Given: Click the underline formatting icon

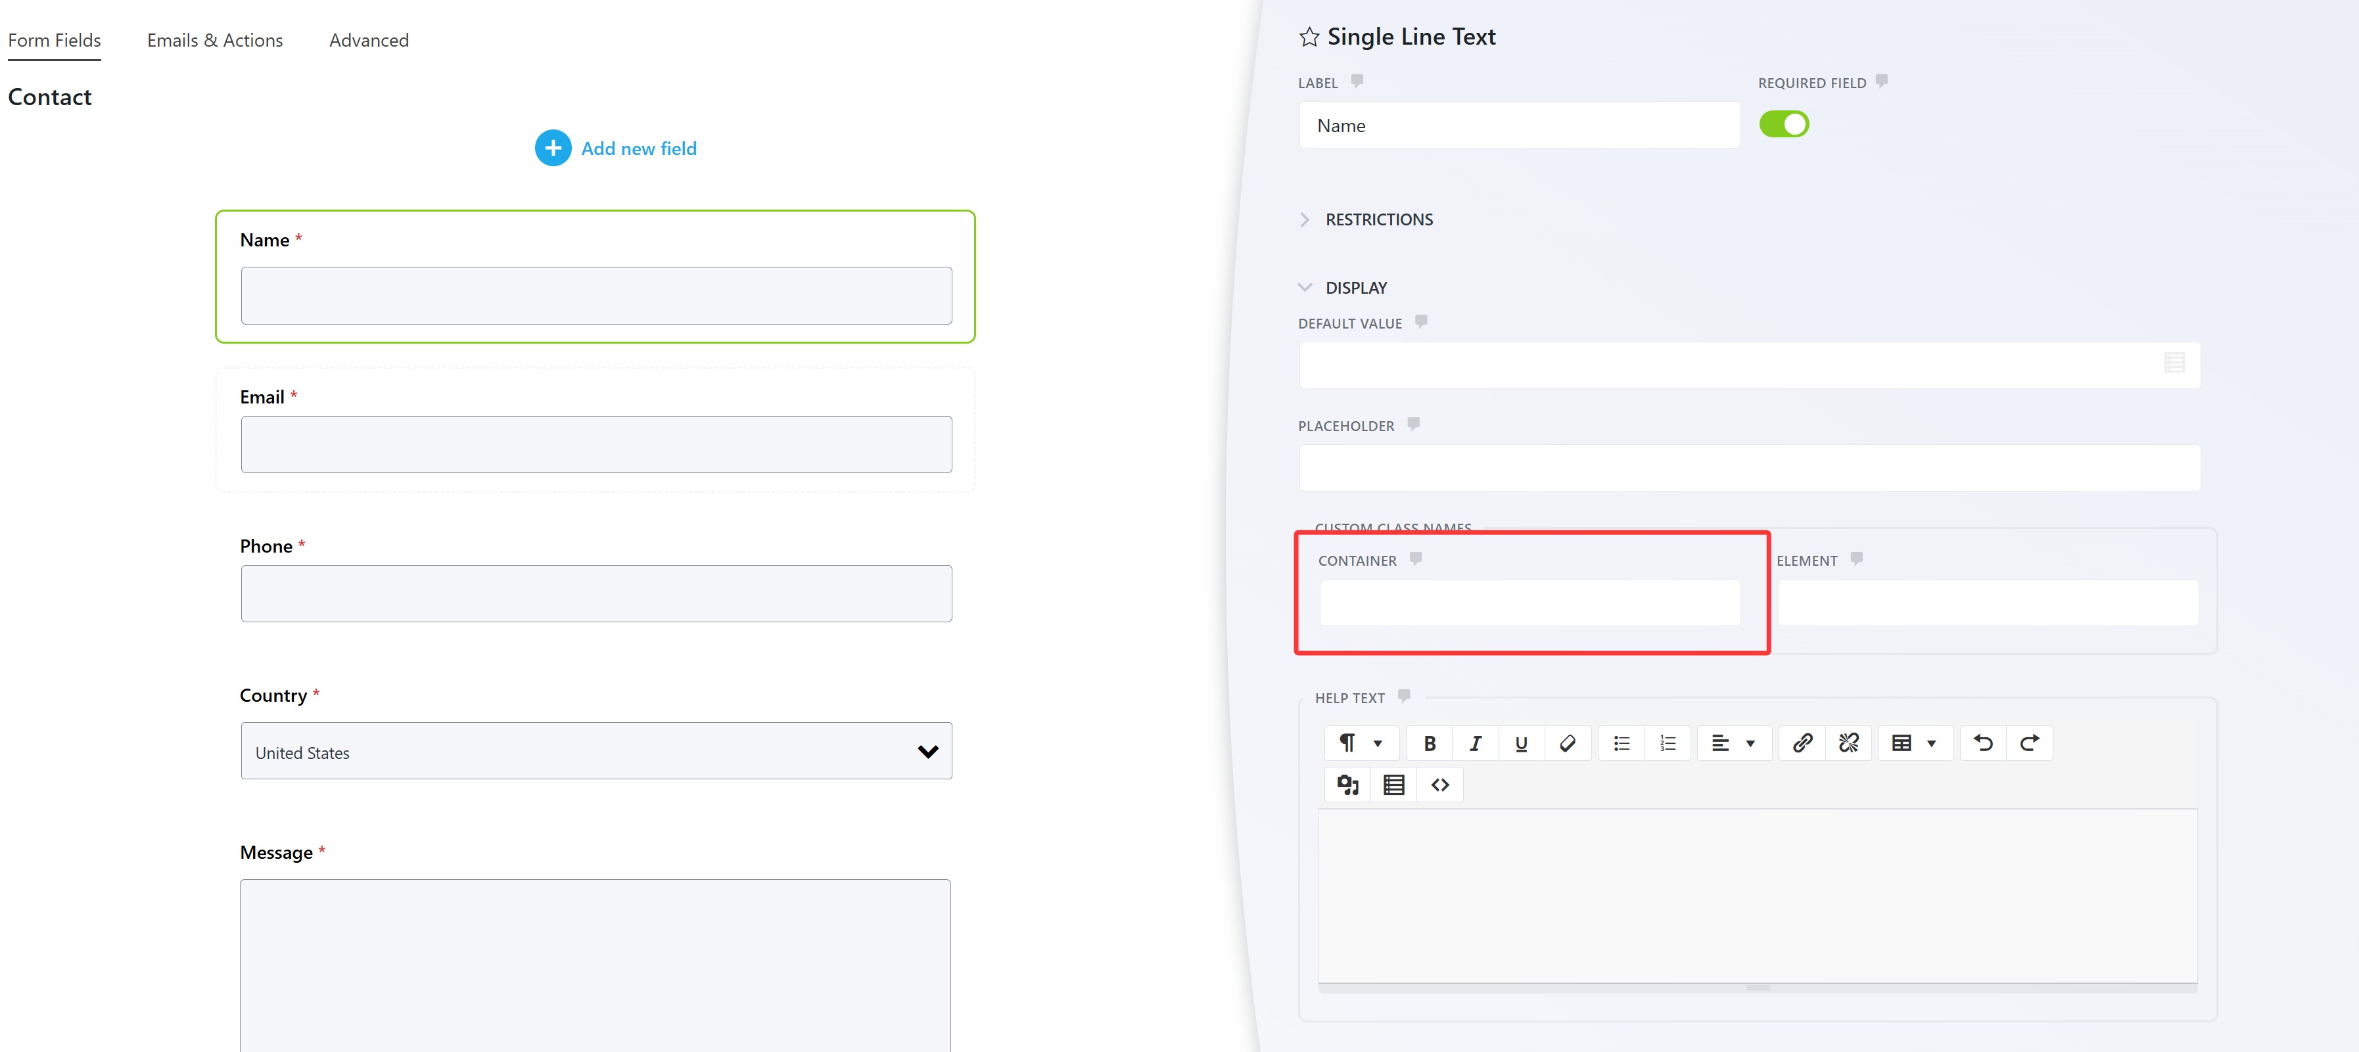Looking at the screenshot, I should 1521,743.
